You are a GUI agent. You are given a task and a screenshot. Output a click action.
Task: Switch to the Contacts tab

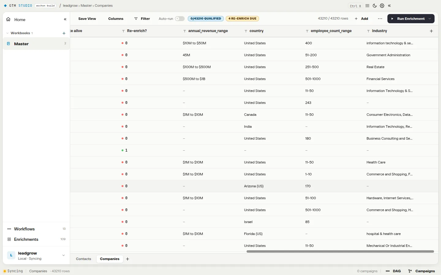[84, 259]
